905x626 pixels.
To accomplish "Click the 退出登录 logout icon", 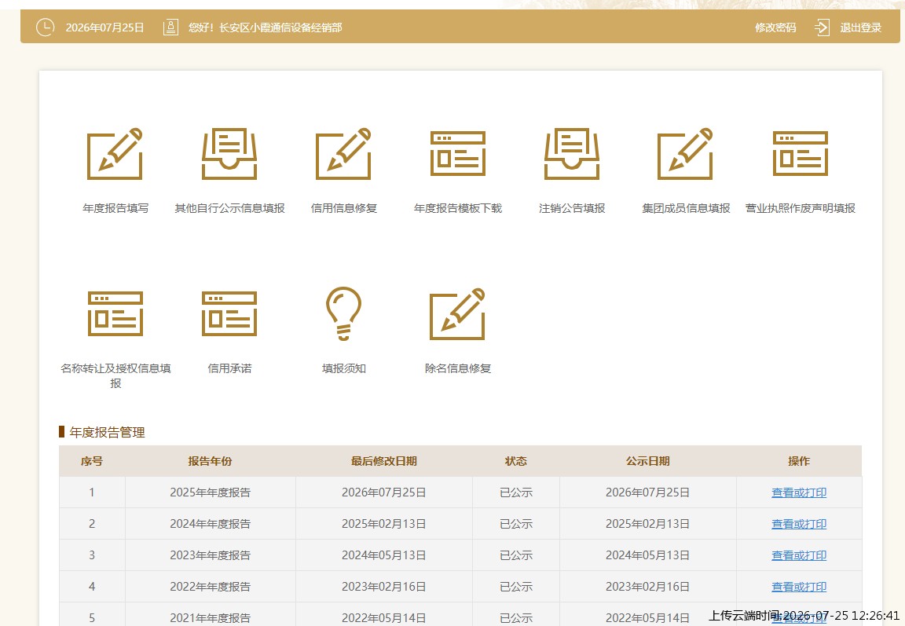I will coord(822,27).
